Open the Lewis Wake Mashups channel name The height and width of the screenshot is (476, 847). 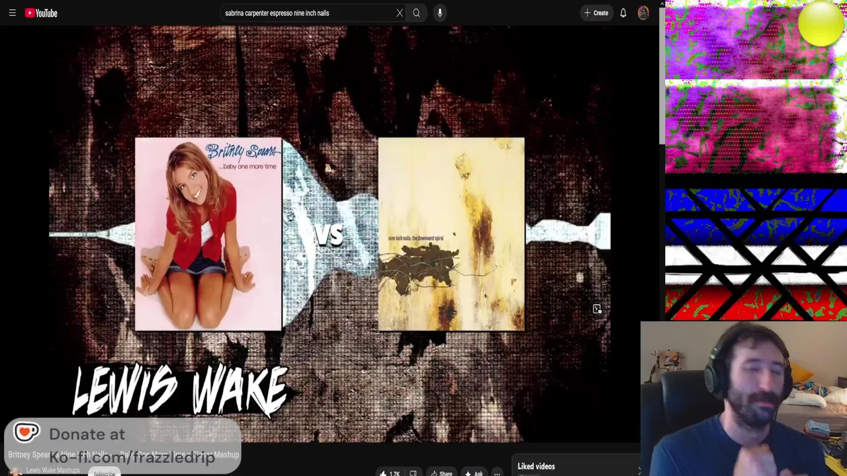(x=53, y=471)
